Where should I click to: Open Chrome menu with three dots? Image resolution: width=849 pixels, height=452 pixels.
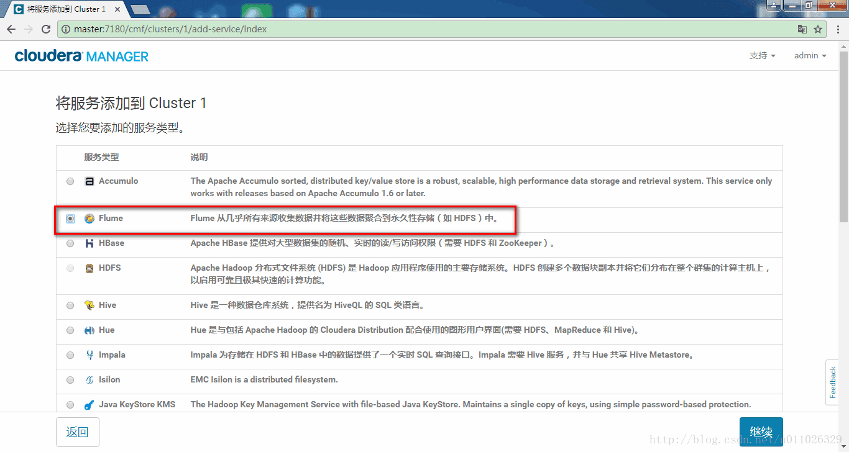point(837,29)
